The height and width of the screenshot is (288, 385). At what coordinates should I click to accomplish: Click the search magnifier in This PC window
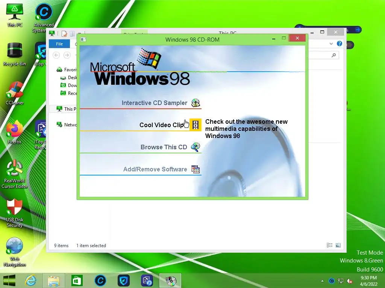(333, 55)
